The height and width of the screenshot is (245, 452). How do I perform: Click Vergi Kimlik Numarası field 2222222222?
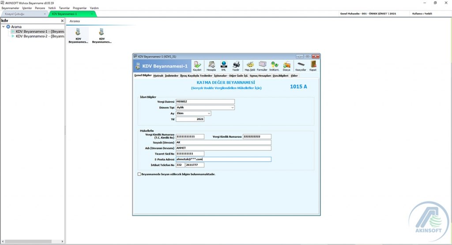point(257,136)
